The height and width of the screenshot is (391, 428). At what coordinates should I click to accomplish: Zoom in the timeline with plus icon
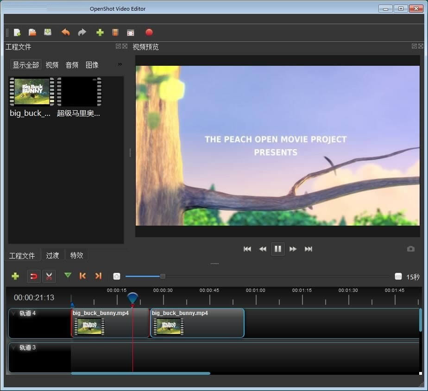pos(117,276)
